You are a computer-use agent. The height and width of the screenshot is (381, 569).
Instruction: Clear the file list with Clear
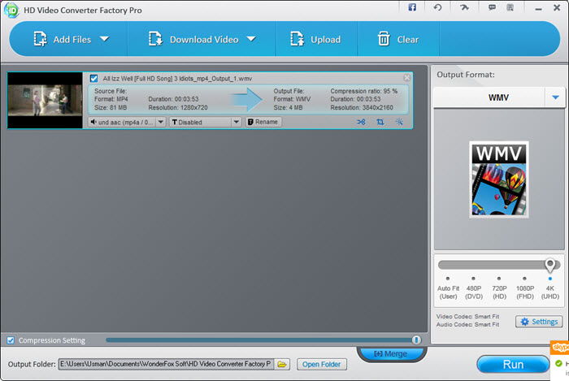[x=397, y=39]
